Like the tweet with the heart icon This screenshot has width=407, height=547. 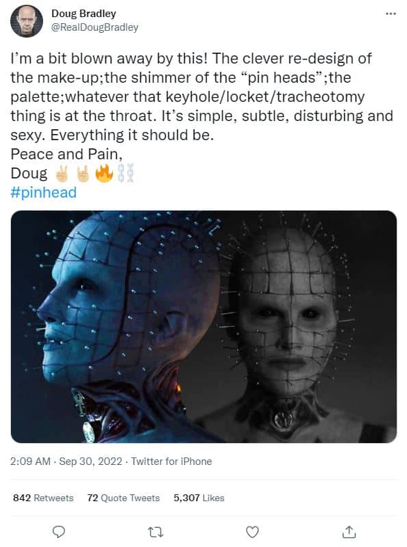tap(252, 532)
